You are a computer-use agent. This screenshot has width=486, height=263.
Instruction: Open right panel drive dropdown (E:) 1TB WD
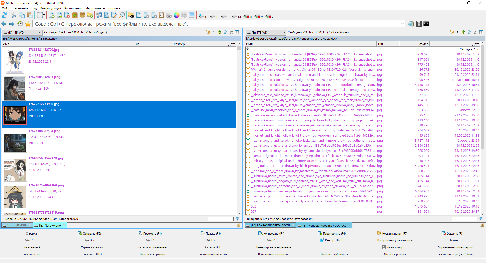pos(266,33)
